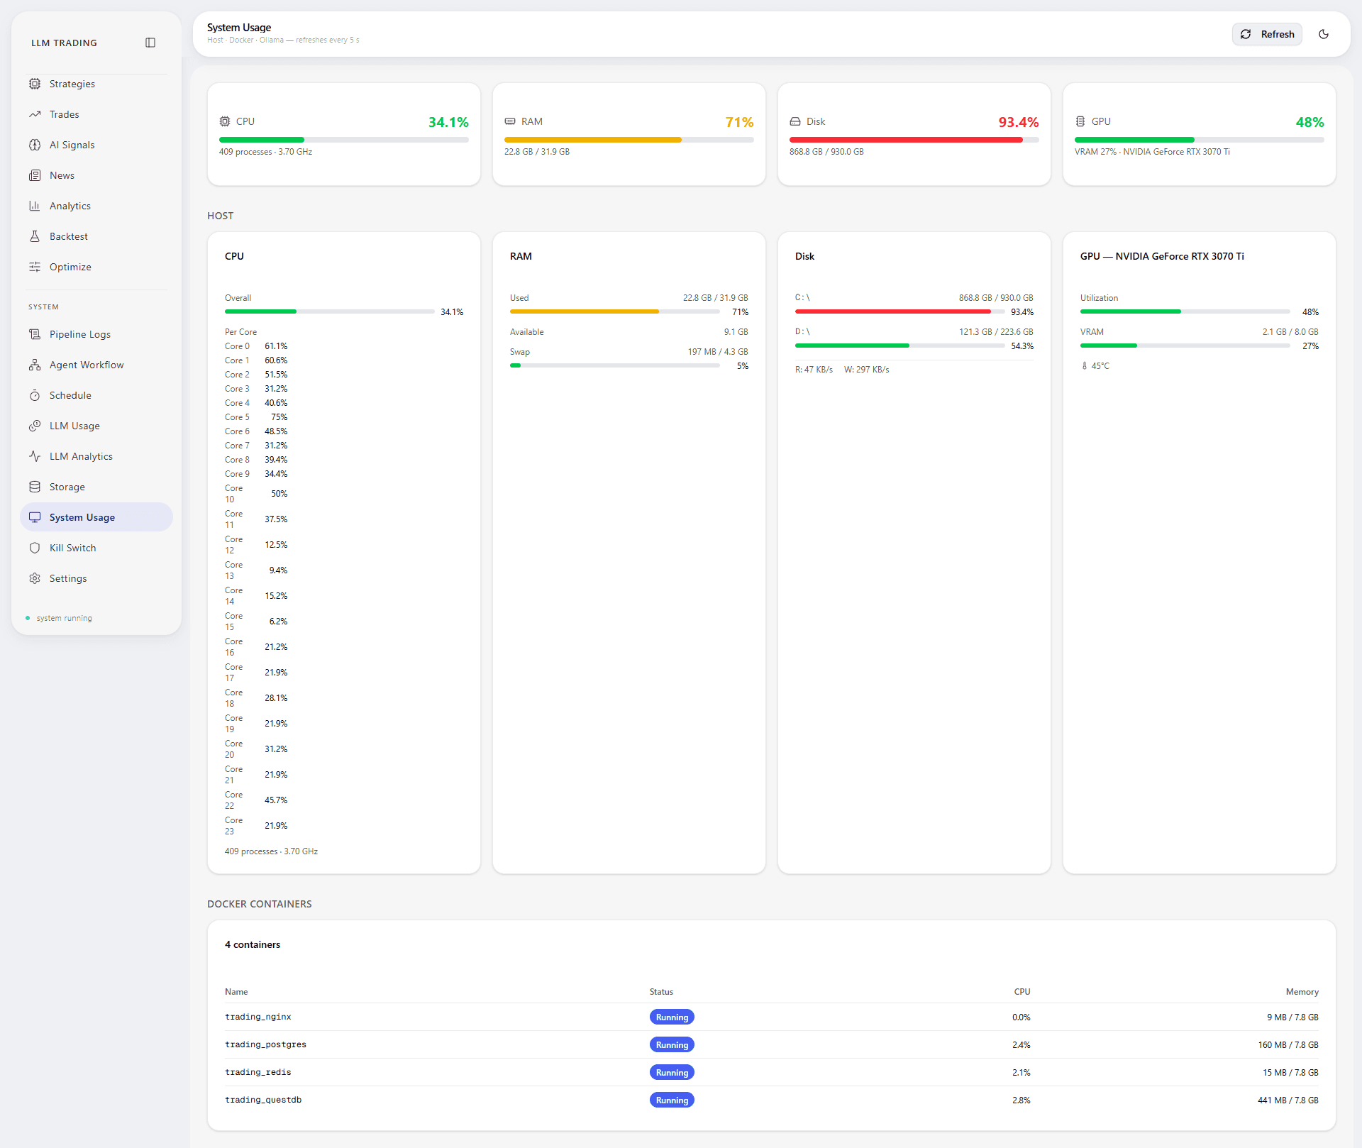This screenshot has height=1148, width=1362.
Task: Click the Trades trend icon
Action: pyautogui.click(x=35, y=114)
